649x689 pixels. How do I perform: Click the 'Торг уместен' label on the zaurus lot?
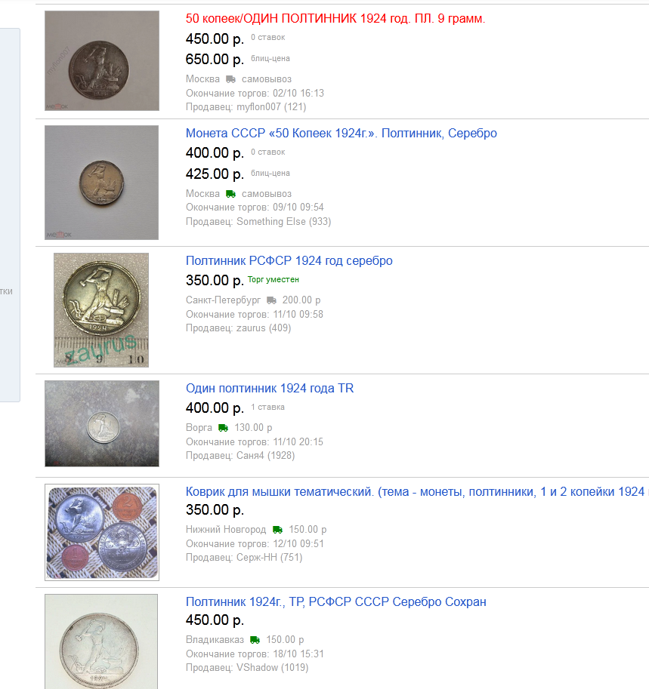(x=274, y=279)
